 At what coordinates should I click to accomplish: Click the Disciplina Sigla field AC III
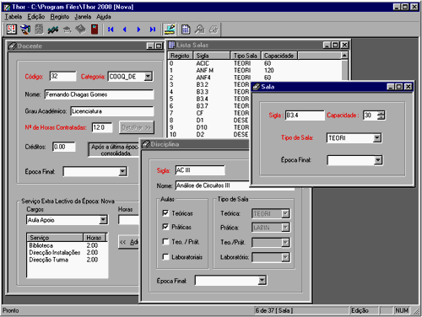pyautogui.click(x=200, y=170)
